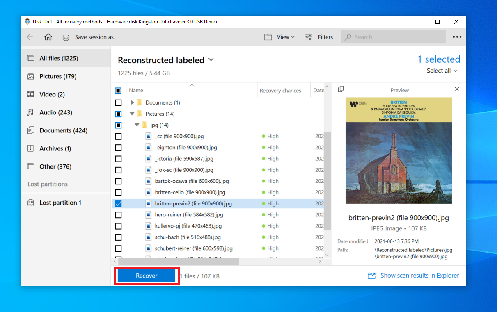Click Show scan results in Explorer link

pyautogui.click(x=420, y=276)
